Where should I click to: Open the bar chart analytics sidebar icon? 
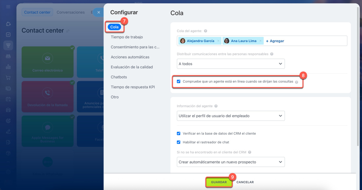click(8, 67)
